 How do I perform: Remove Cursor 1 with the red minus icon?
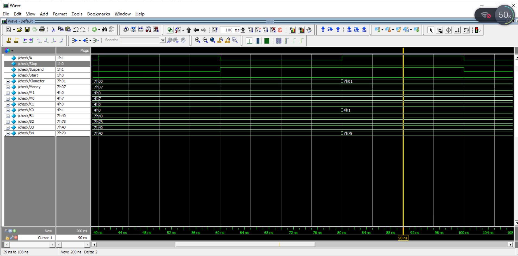pos(16,238)
